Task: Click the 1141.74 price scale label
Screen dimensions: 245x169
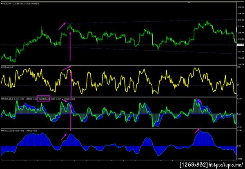Action: pyautogui.click(x=241, y=64)
